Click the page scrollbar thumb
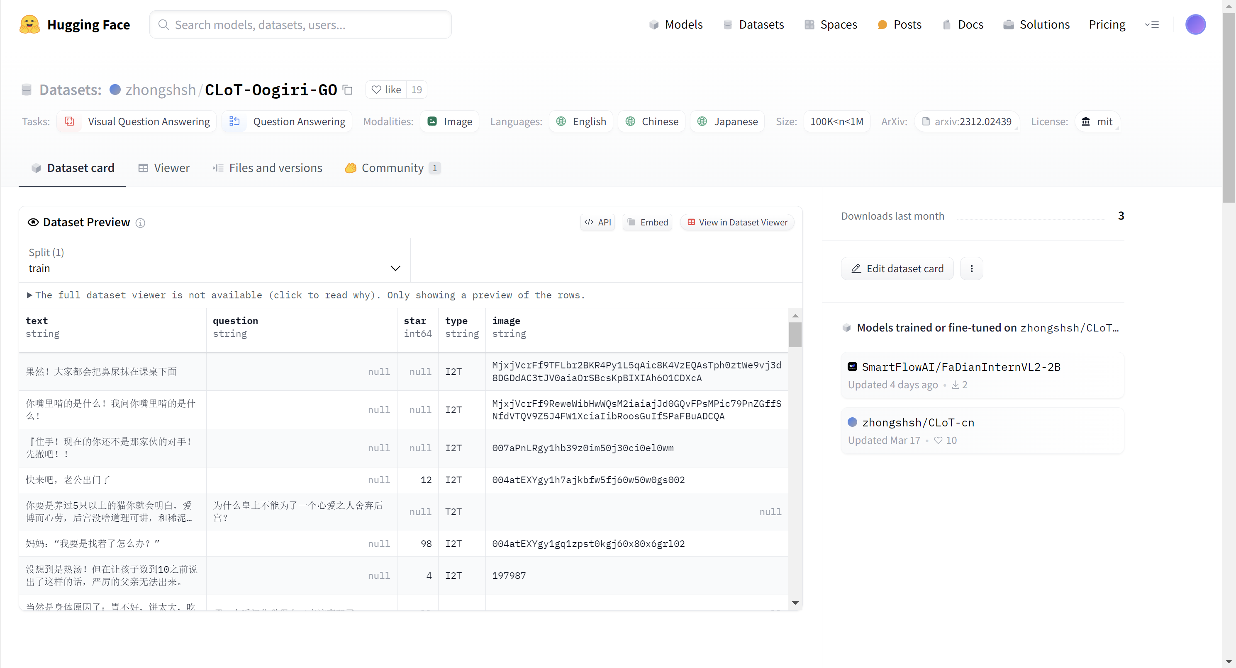The image size is (1236, 668). pyautogui.click(x=1228, y=108)
